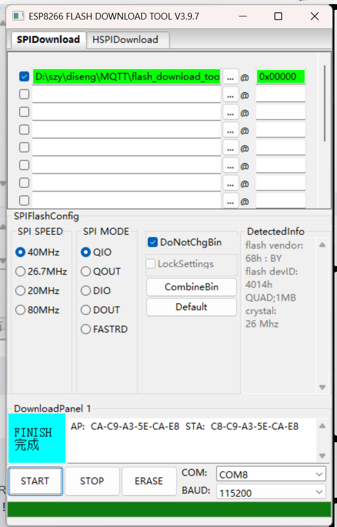Close the flash download tool window
The height and width of the screenshot is (527, 337).
pos(314,16)
